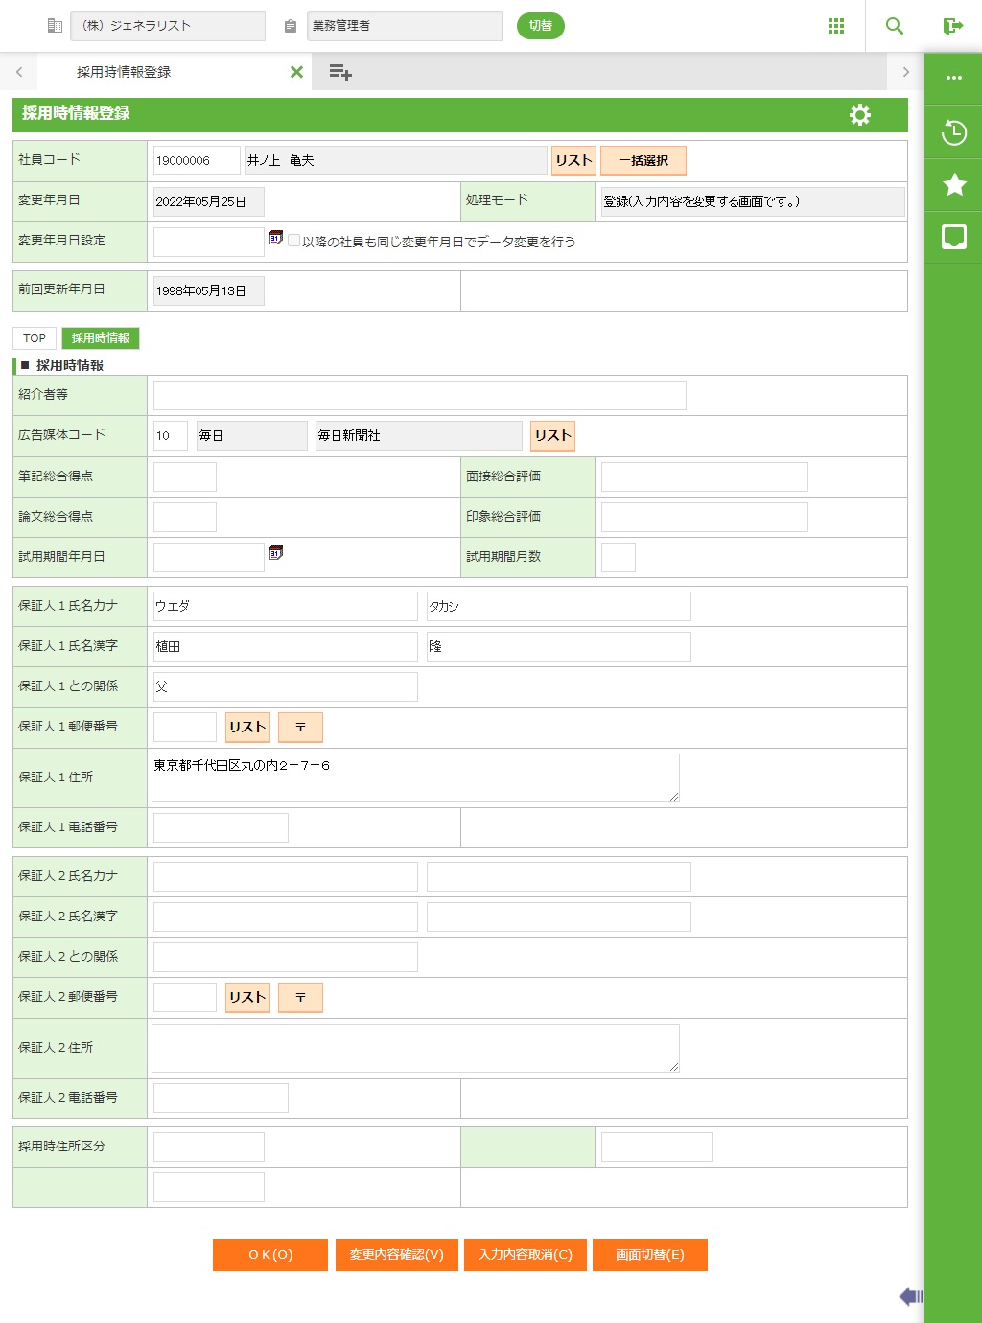Click 保証人1住所 textarea with 東京都千代田区
982x1323 pixels.
(415, 778)
